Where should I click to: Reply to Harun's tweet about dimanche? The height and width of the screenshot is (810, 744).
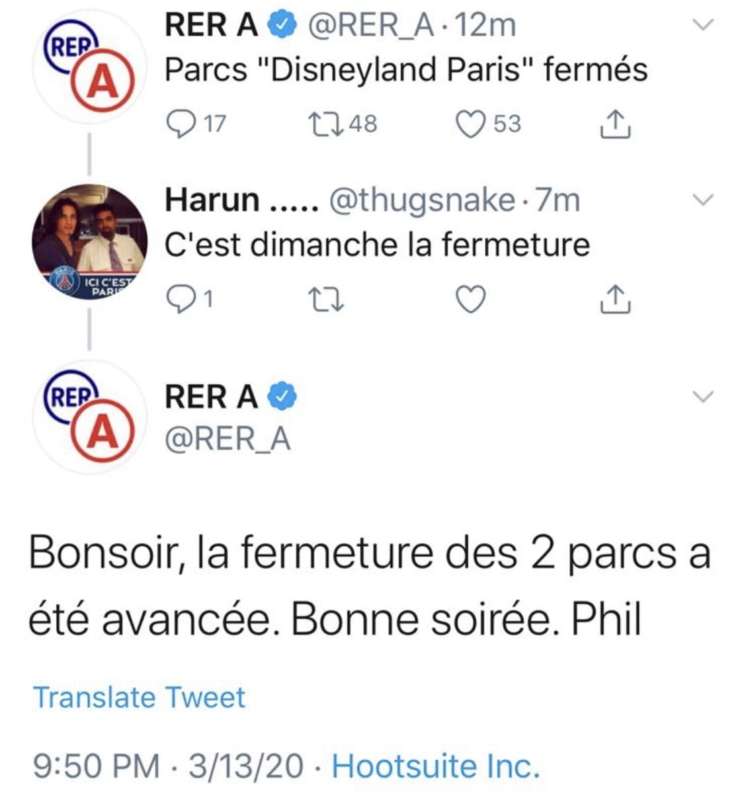click(x=179, y=300)
